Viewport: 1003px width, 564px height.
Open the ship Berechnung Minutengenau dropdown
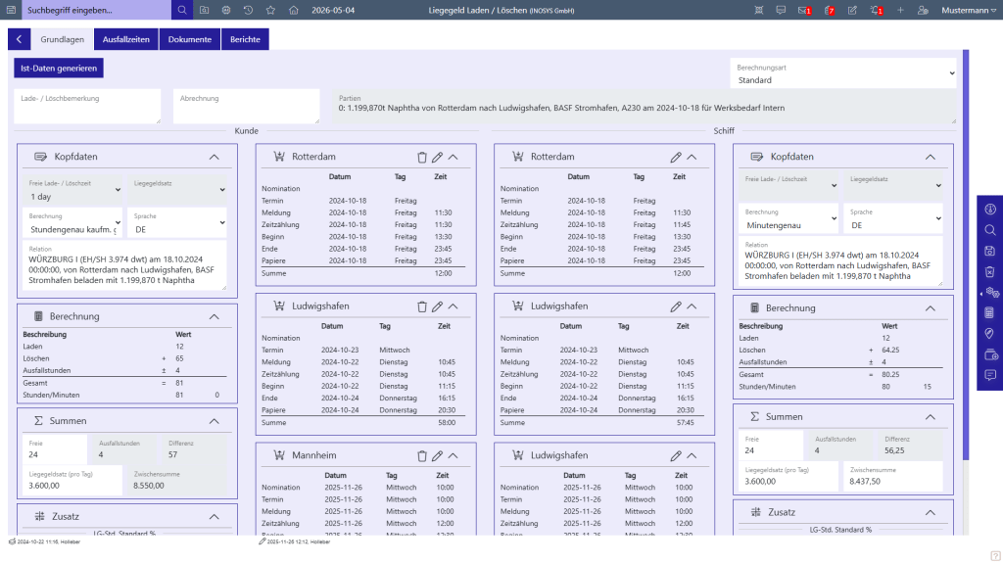(x=788, y=219)
